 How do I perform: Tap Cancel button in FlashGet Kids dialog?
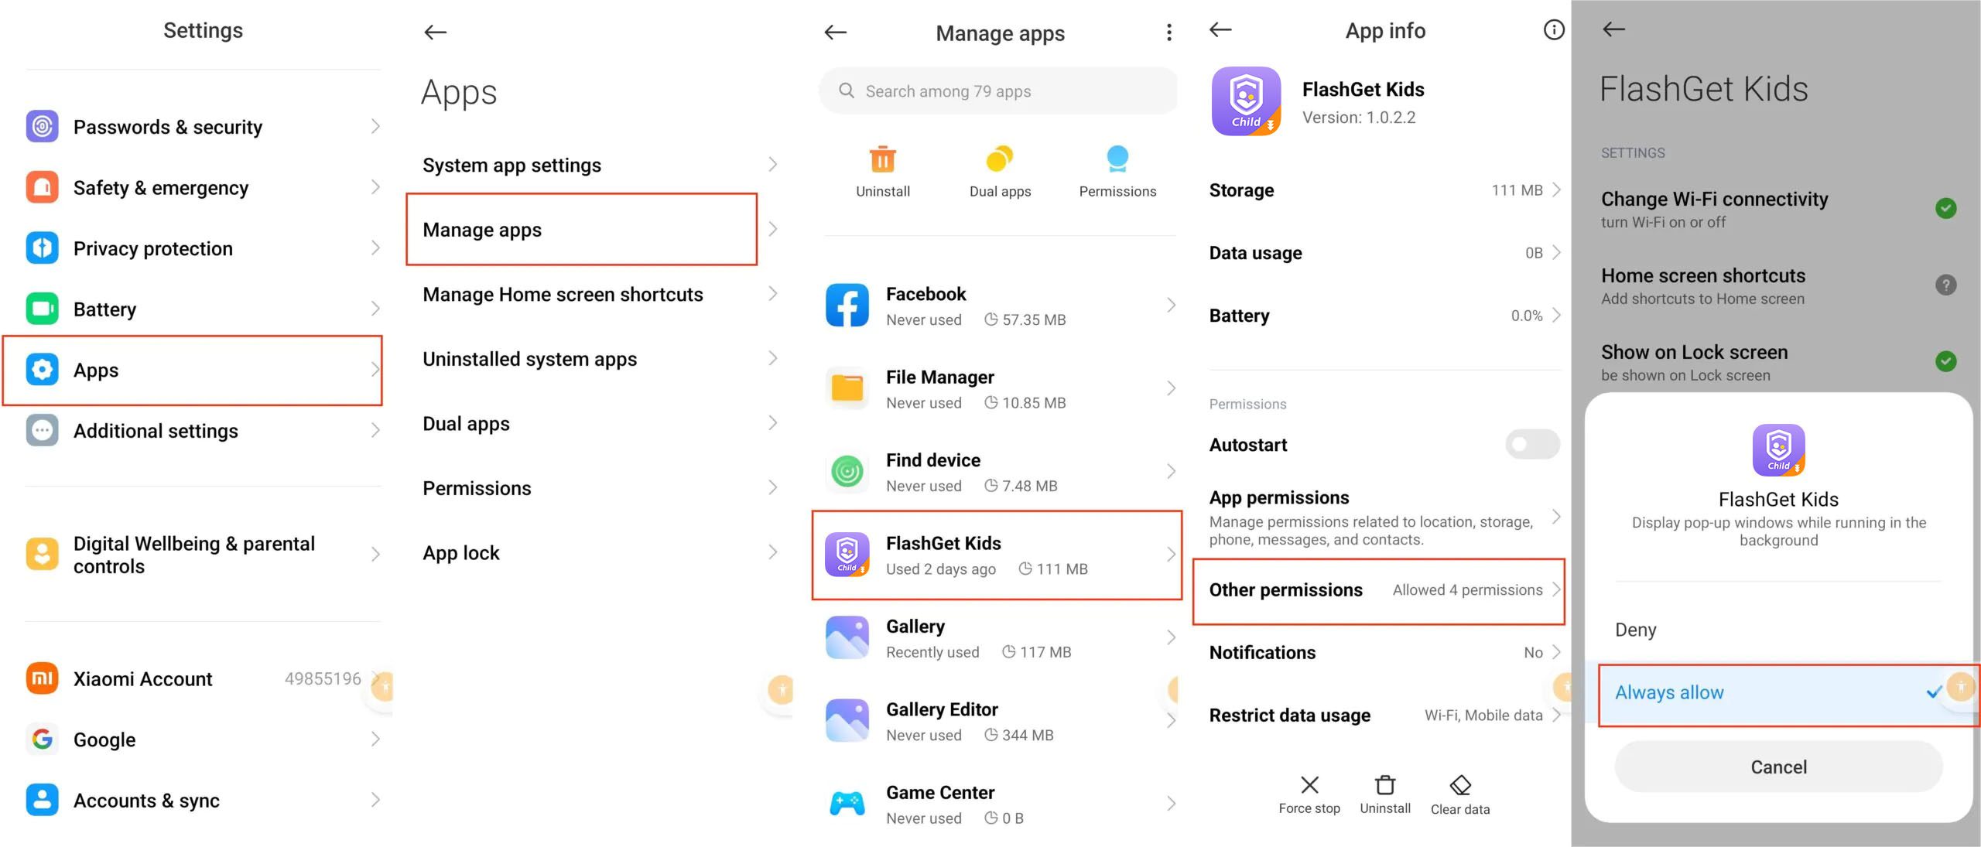(1777, 767)
